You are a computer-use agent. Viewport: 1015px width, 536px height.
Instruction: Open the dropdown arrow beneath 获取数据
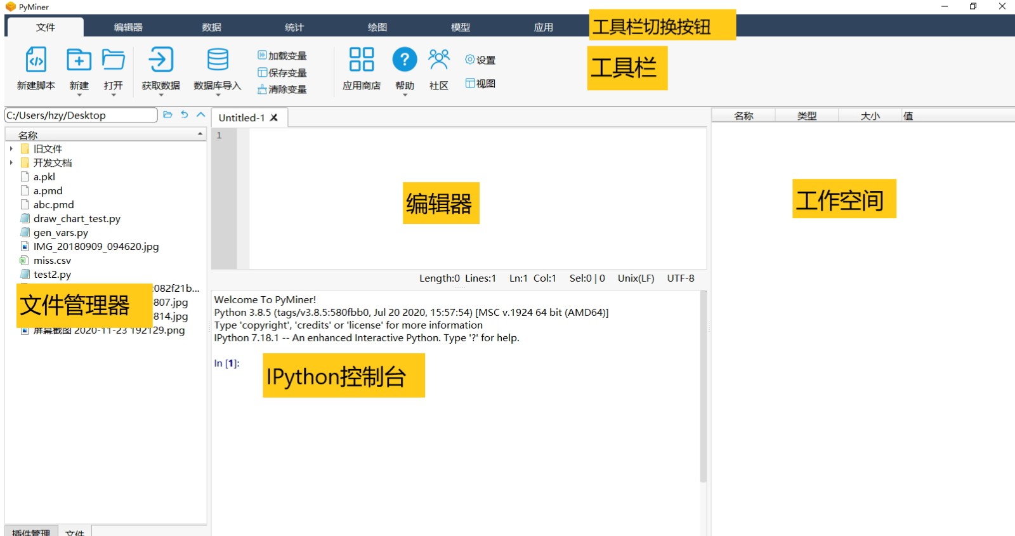tap(161, 95)
